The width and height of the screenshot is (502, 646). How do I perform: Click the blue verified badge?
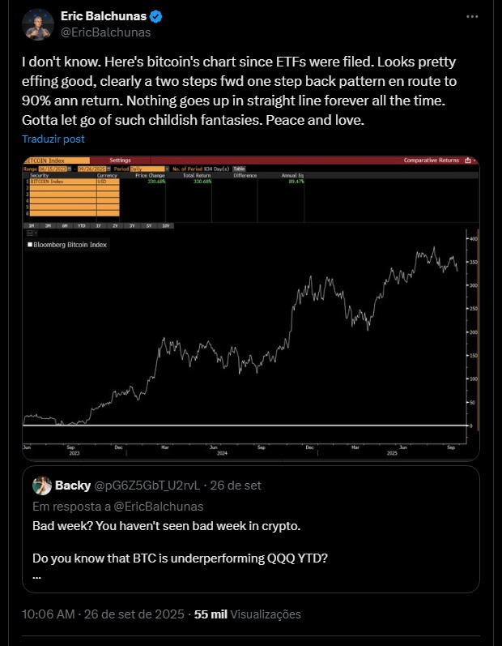point(156,16)
